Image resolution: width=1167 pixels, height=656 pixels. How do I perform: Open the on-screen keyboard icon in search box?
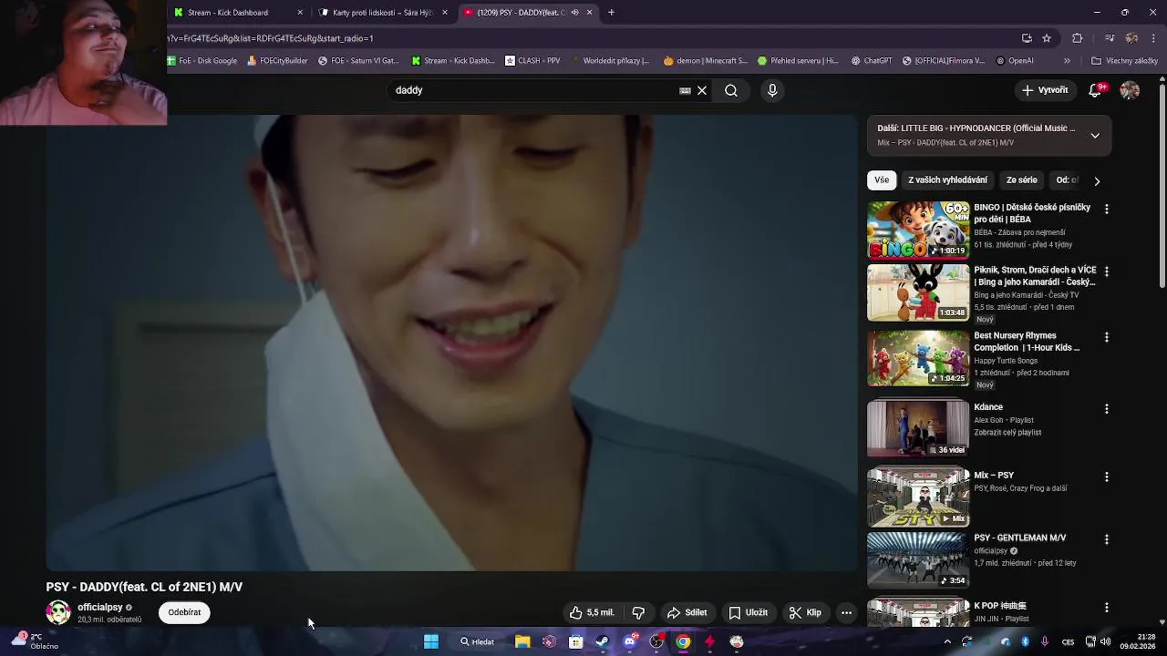coord(685,90)
